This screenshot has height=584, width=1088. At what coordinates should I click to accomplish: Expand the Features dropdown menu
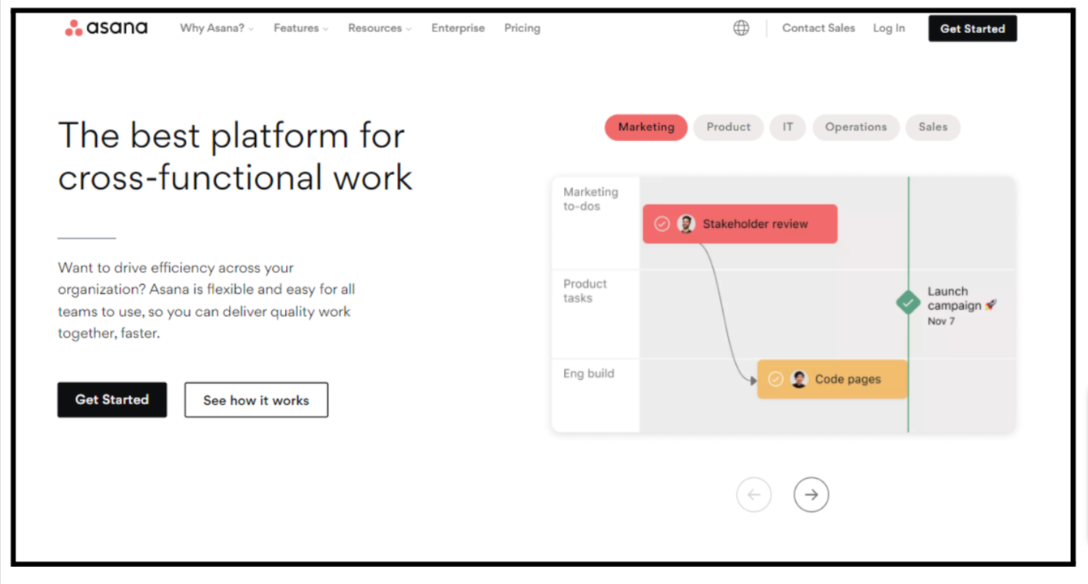pyautogui.click(x=300, y=28)
